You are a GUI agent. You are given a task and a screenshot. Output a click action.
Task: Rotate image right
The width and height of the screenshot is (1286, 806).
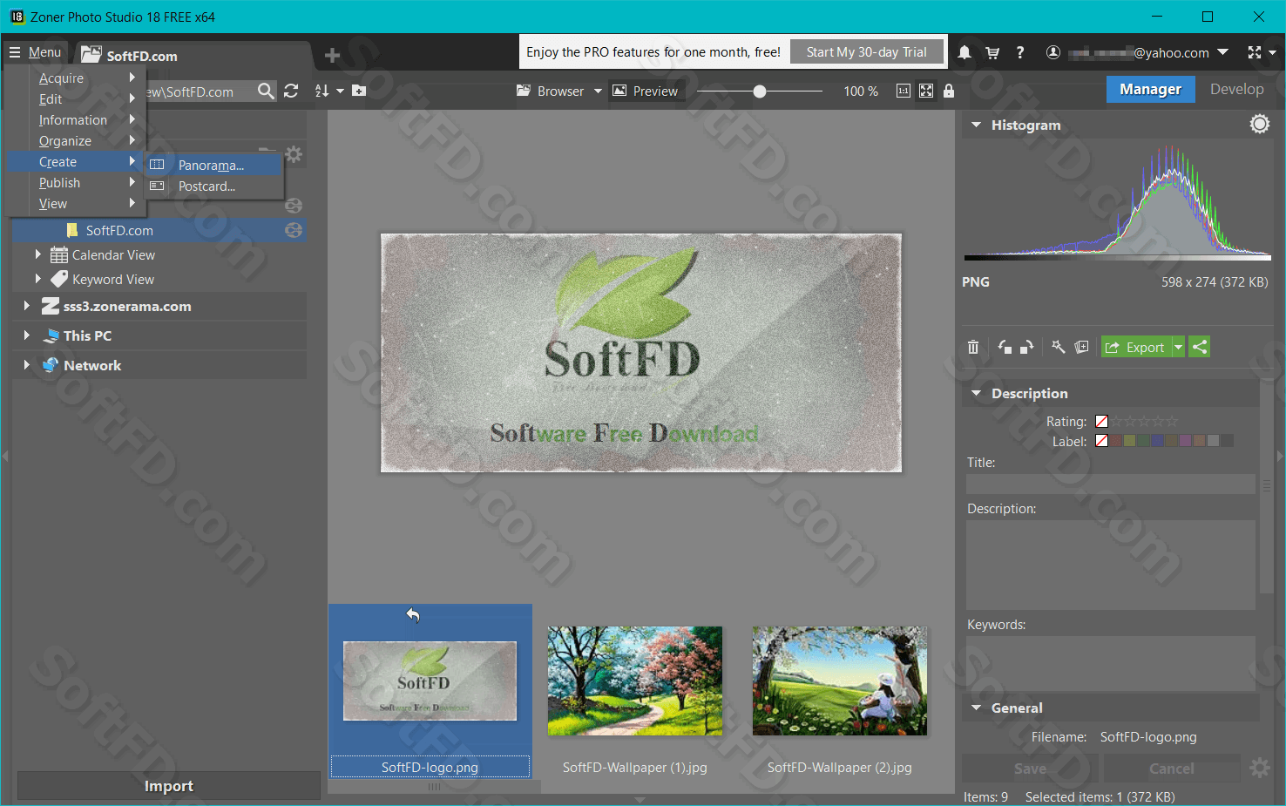pos(1027,347)
